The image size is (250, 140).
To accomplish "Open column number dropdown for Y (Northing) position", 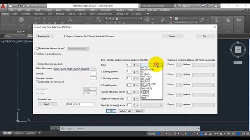I will coord(136,79).
